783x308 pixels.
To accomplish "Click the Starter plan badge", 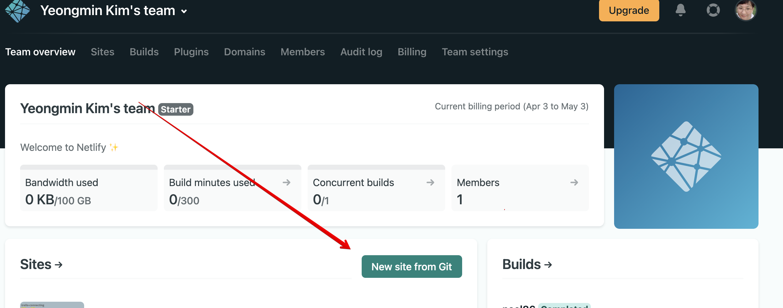I will [175, 109].
